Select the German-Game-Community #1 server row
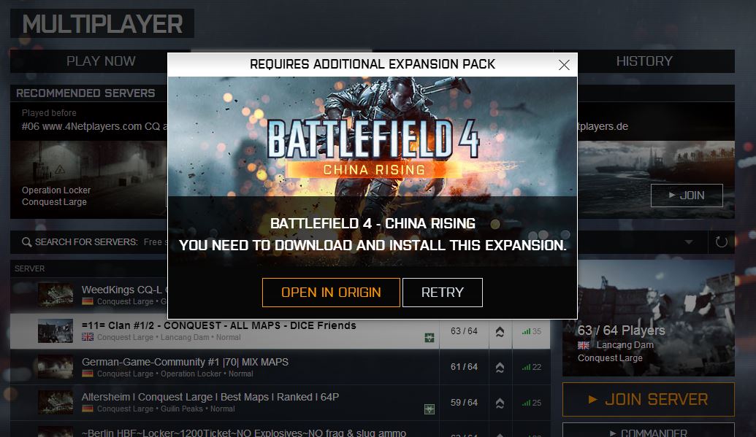Image resolution: width=756 pixels, height=437 pixels. [280, 367]
